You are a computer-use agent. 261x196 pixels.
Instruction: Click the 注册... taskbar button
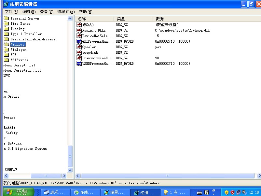pos(145,192)
